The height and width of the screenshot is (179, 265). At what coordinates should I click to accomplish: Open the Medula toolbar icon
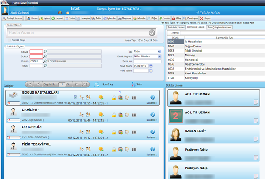[x=135, y=18]
